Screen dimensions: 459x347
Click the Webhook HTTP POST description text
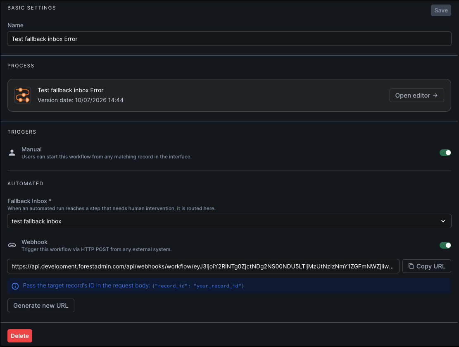click(x=97, y=249)
